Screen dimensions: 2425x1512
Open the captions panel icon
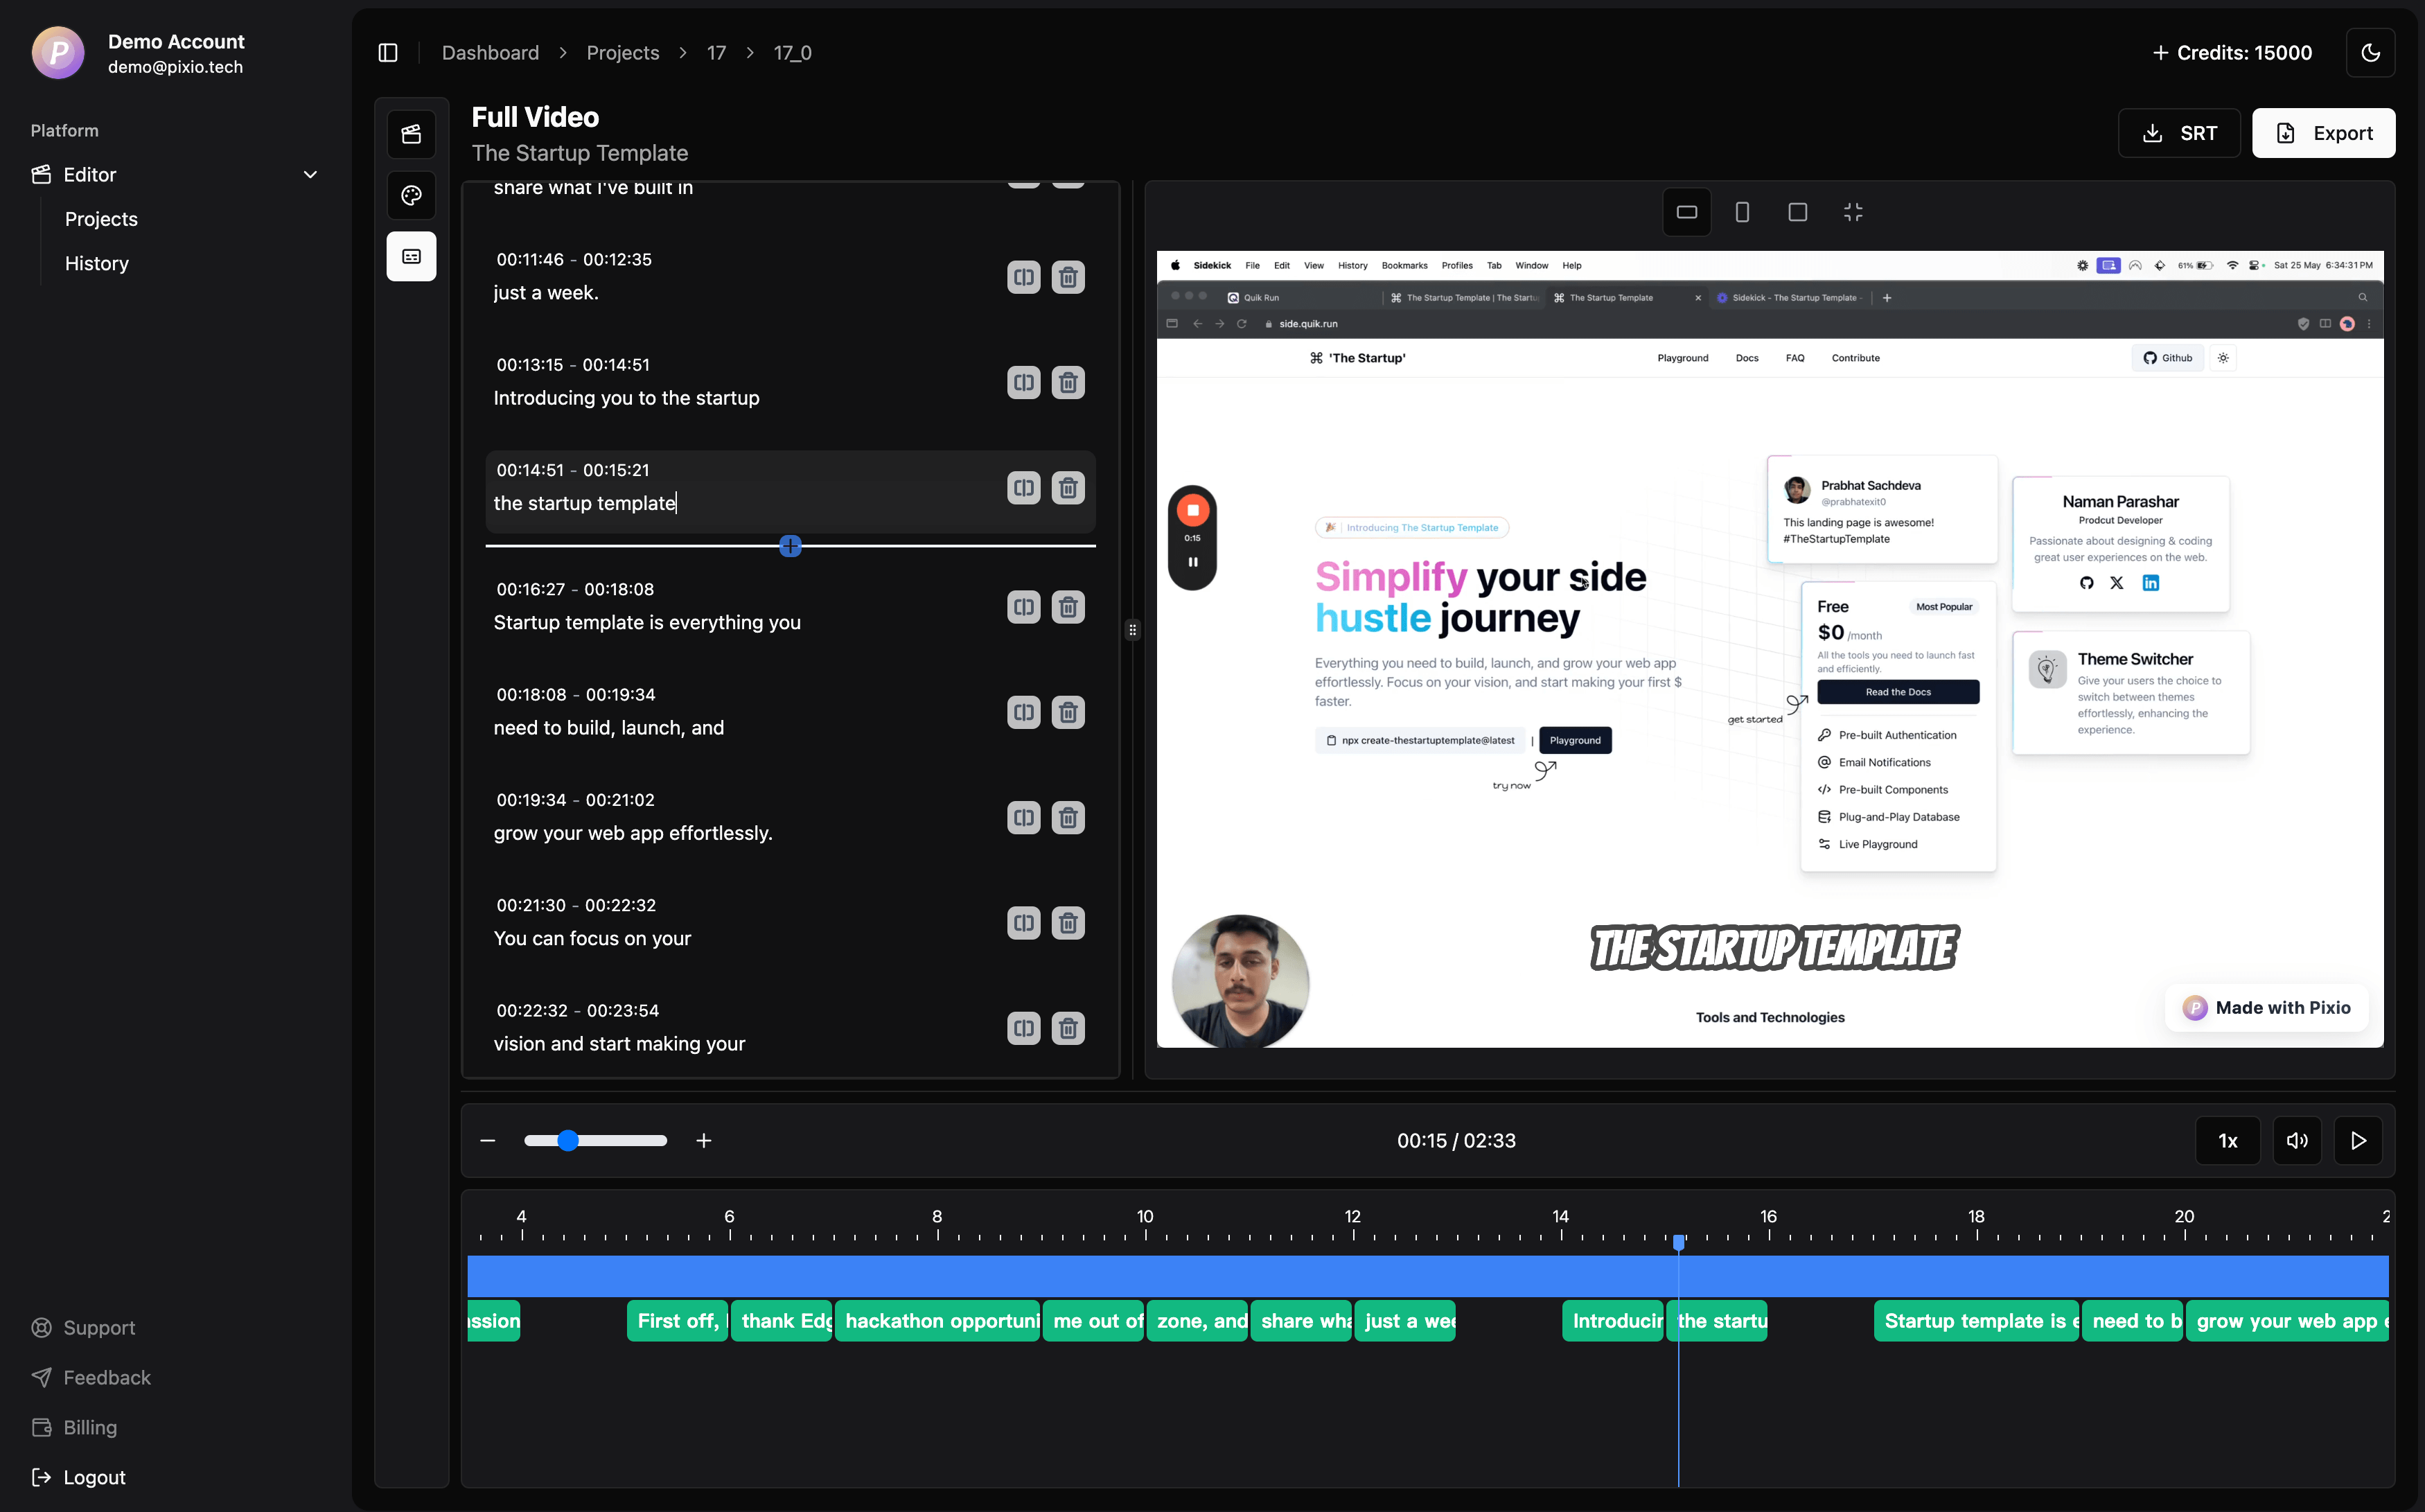pos(412,257)
